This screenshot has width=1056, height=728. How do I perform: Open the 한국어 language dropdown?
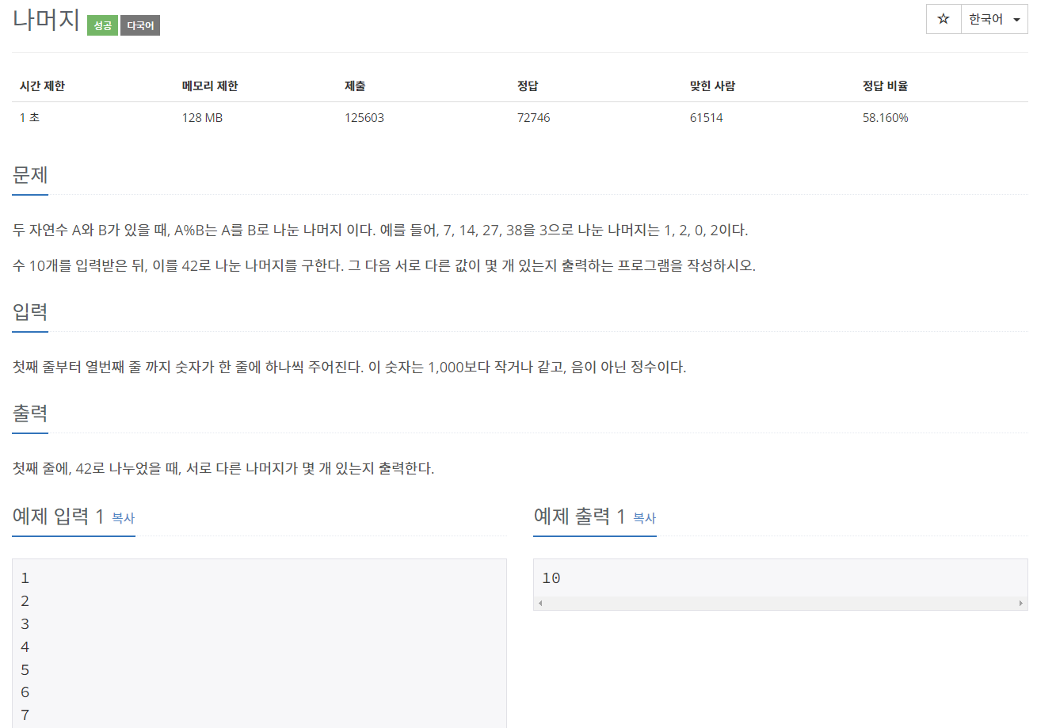coord(994,19)
